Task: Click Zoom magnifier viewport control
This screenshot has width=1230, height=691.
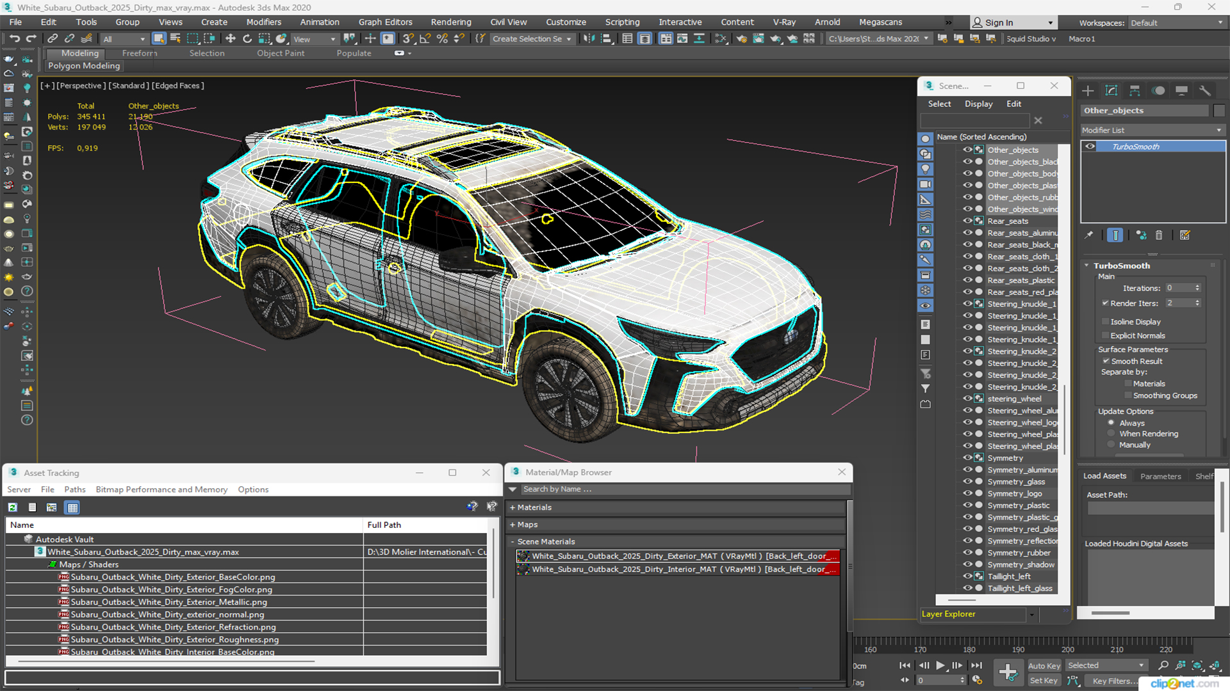Action: 1164,665
